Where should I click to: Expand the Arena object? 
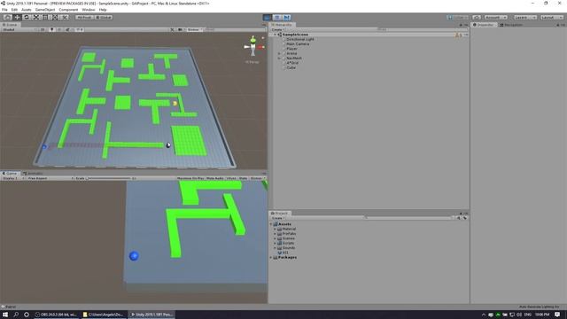point(279,53)
